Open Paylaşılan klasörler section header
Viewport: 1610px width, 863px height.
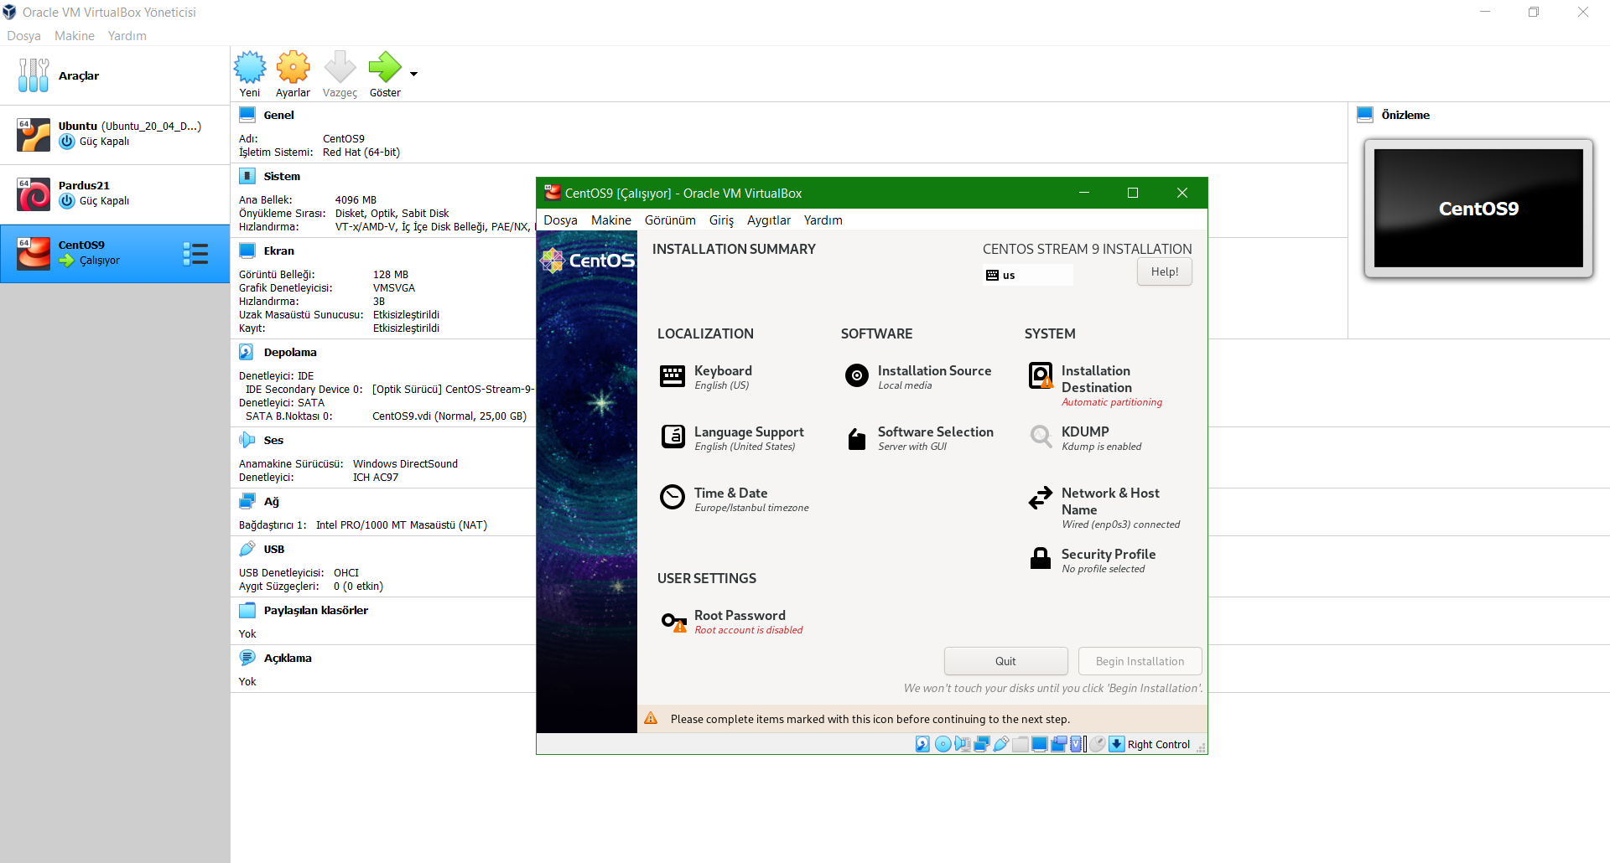click(x=316, y=610)
